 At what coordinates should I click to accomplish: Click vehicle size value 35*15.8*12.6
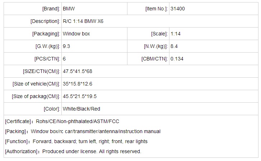78,84
